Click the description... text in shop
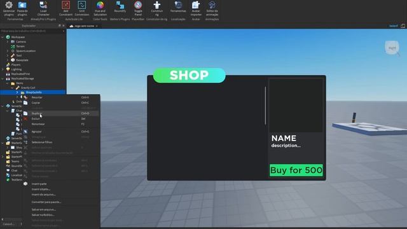This screenshot has height=229, width=407. 286,146
